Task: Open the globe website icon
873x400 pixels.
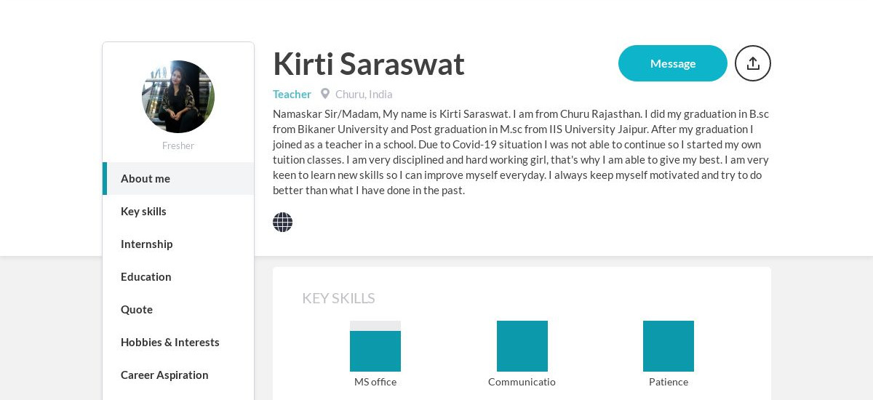Action: click(282, 223)
